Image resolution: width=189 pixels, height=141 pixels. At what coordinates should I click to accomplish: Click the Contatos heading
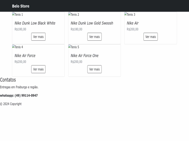(8, 80)
